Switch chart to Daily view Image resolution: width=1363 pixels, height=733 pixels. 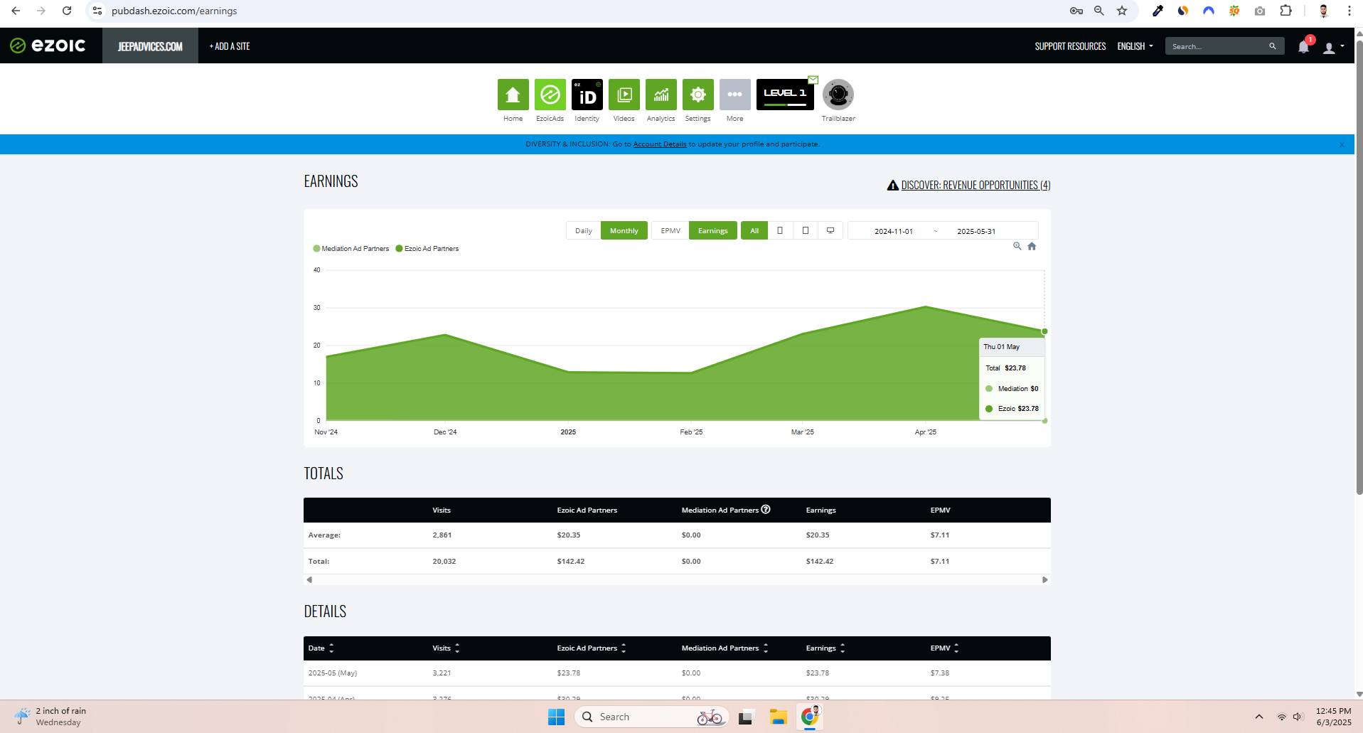click(x=584, y=230)
